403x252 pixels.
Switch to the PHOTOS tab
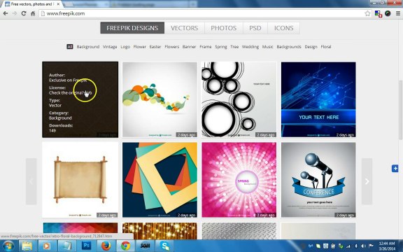224,28
